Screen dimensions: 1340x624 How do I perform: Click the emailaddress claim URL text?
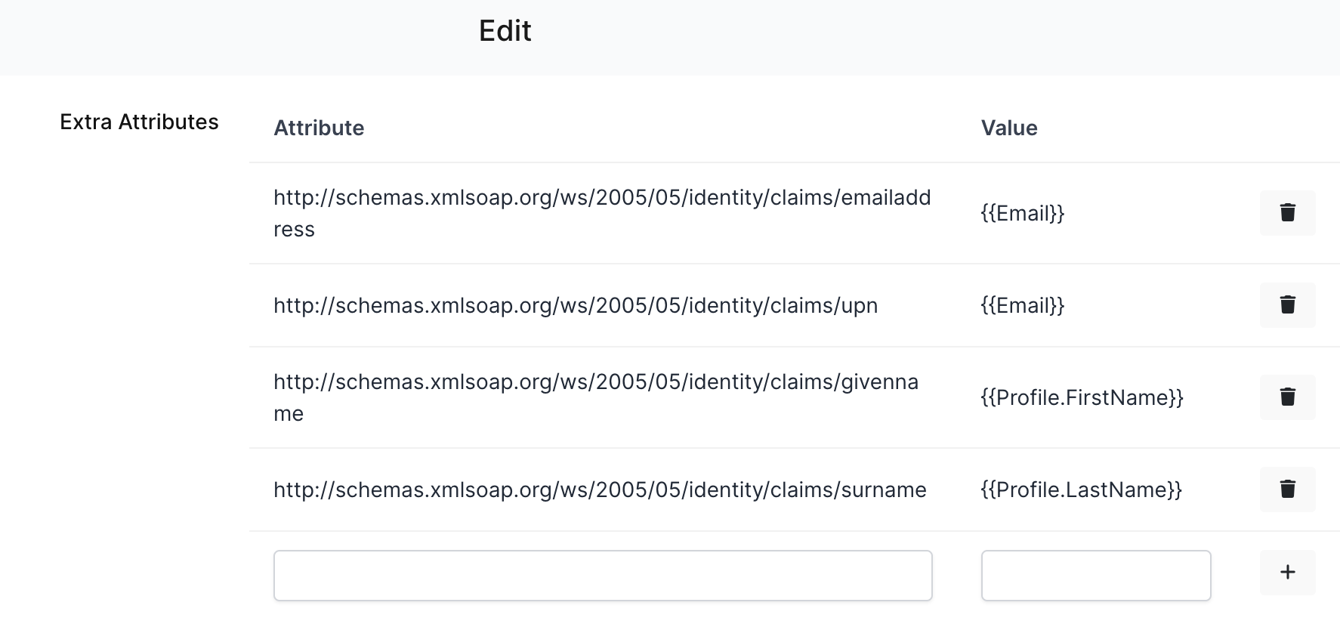coord(601,198)
